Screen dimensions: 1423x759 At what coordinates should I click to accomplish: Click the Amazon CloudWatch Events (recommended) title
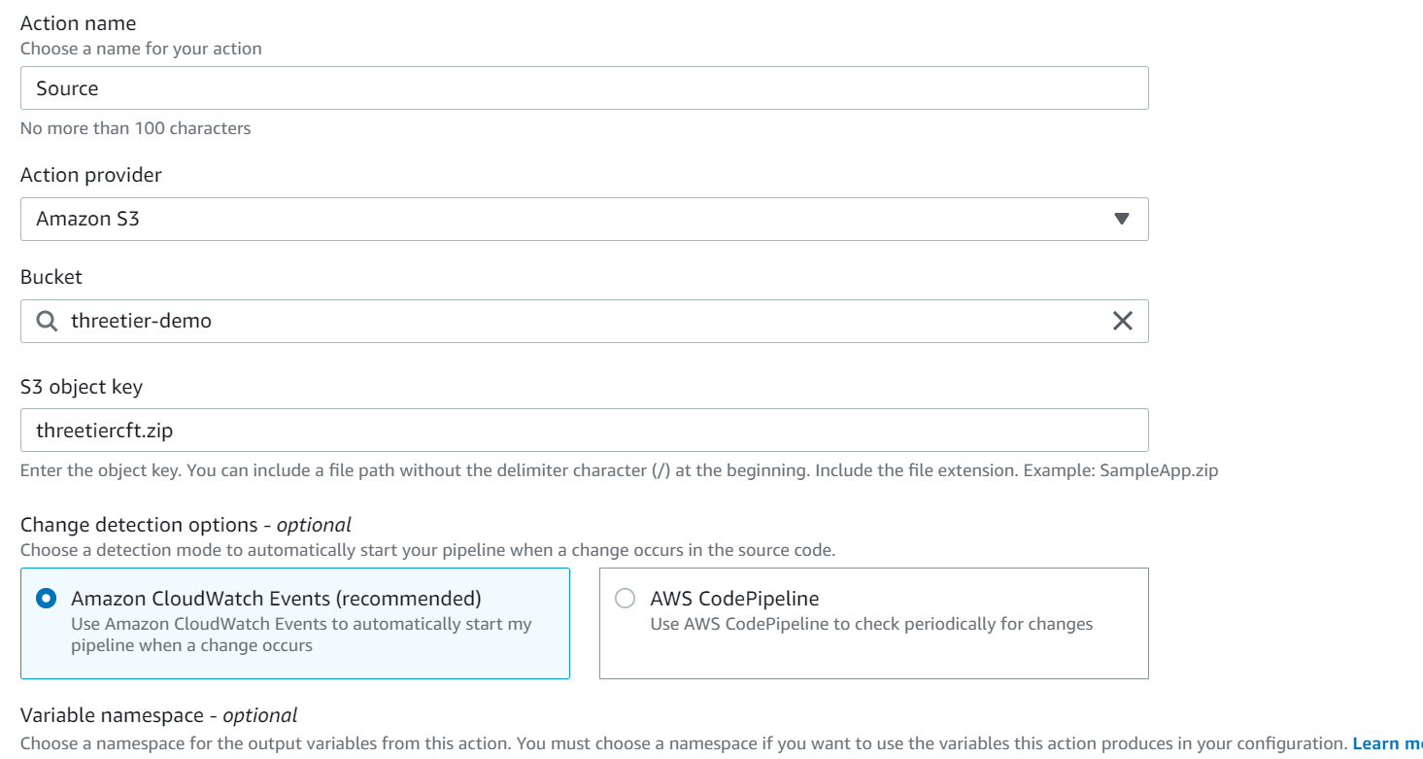pos(276,599)
